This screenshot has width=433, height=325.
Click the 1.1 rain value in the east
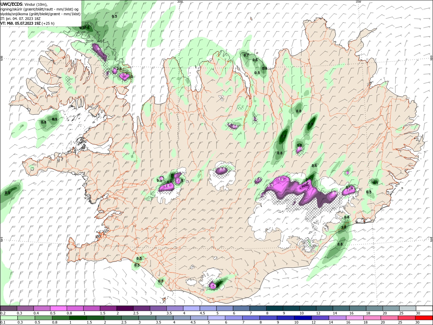coord(375,183)
